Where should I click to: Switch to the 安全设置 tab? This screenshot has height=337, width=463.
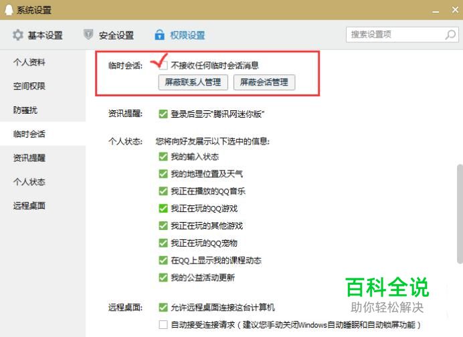(108, 35)
